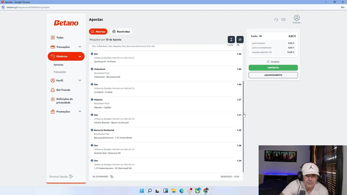This screenshot has height=195, width=347.
Task: Click the Tottenham - Bournemouth match
Action: (107, 77)
